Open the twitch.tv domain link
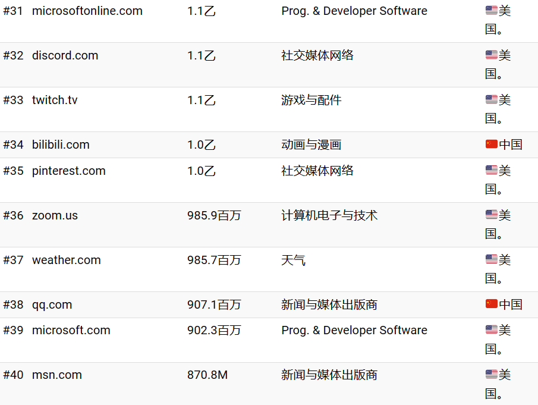538x405 pixels. (x=55, y=100)
